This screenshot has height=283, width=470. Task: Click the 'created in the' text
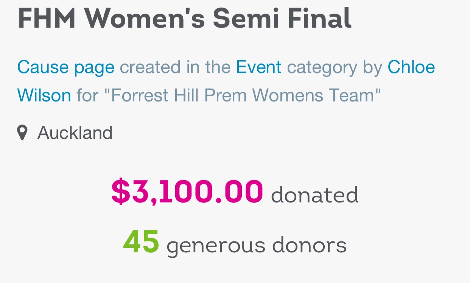tap(175, 67)
